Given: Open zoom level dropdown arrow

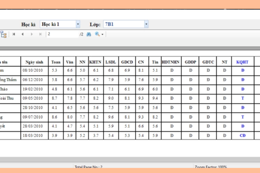Looking at the screenshot, I should click(102, 34).
